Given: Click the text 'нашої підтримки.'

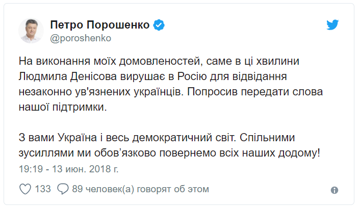Looking at the screenshot, I should coord(63,107).
